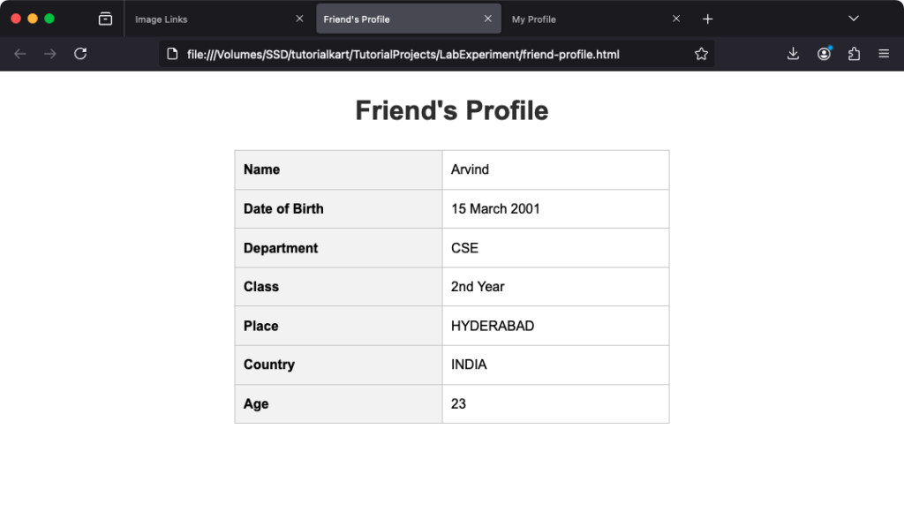Reload the page with the refresh icon
Viewport: 904px width, 519px height.
click(x=80, y=54)
